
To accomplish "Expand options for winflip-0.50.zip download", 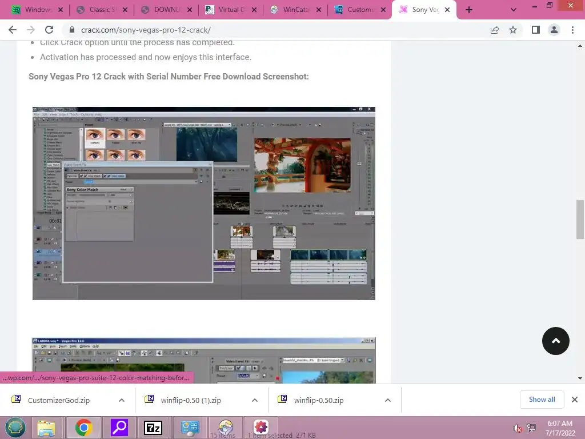I will pyautogui.click(x=388, y=400).
